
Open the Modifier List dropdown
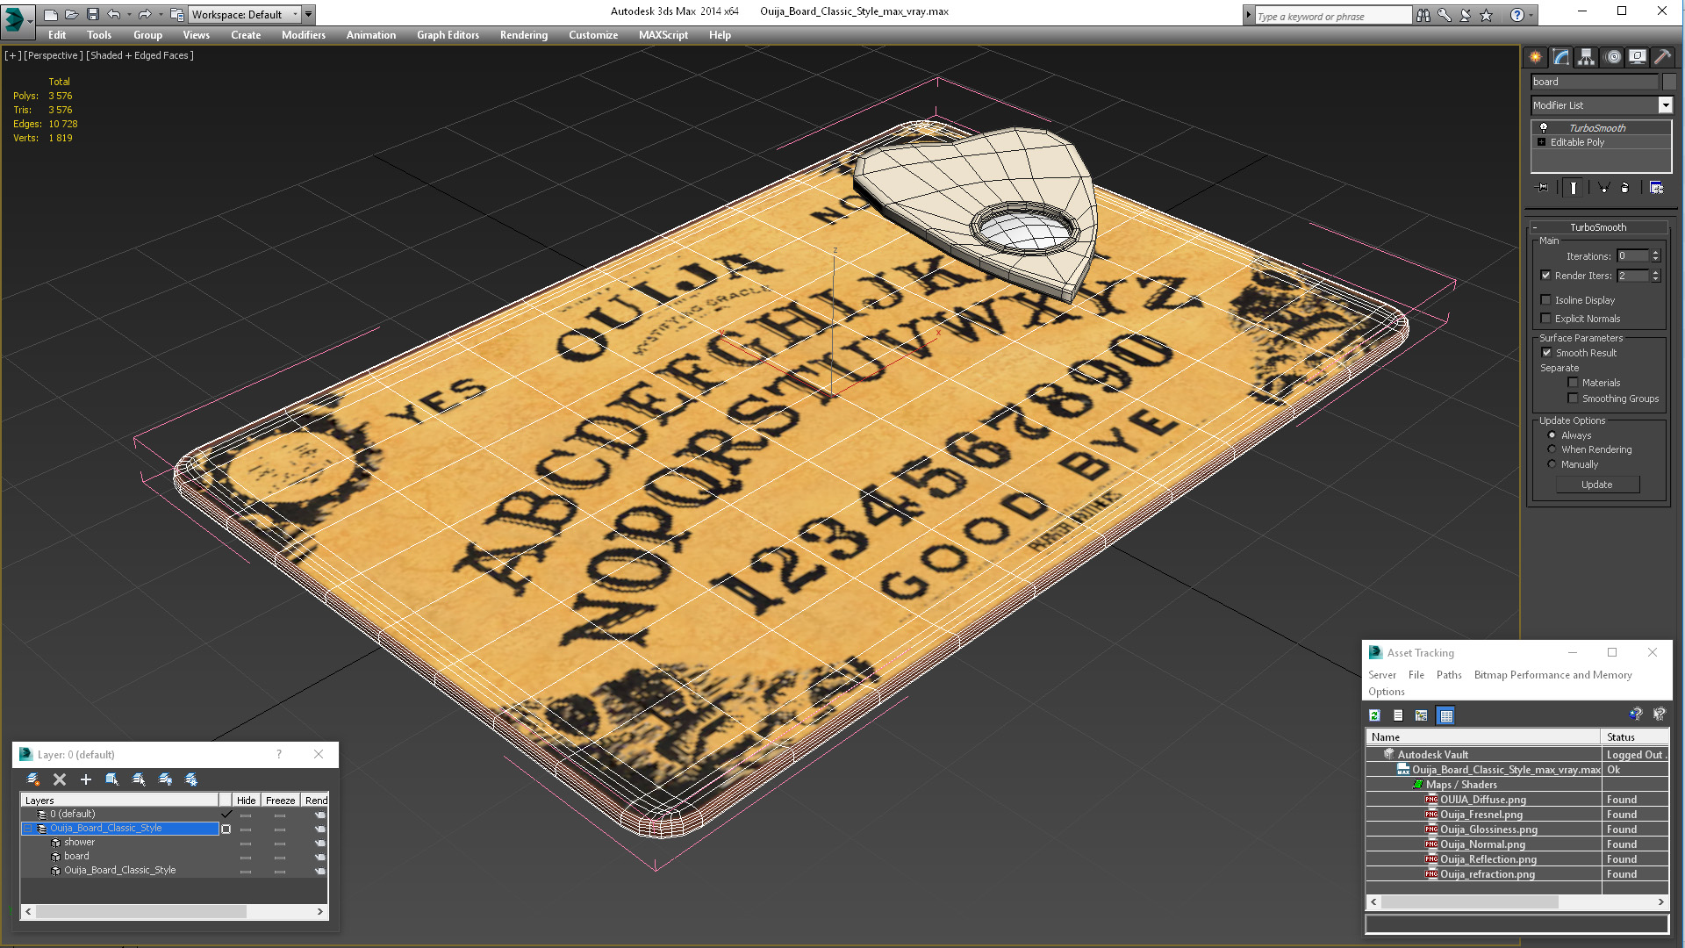pos(1665,105)
